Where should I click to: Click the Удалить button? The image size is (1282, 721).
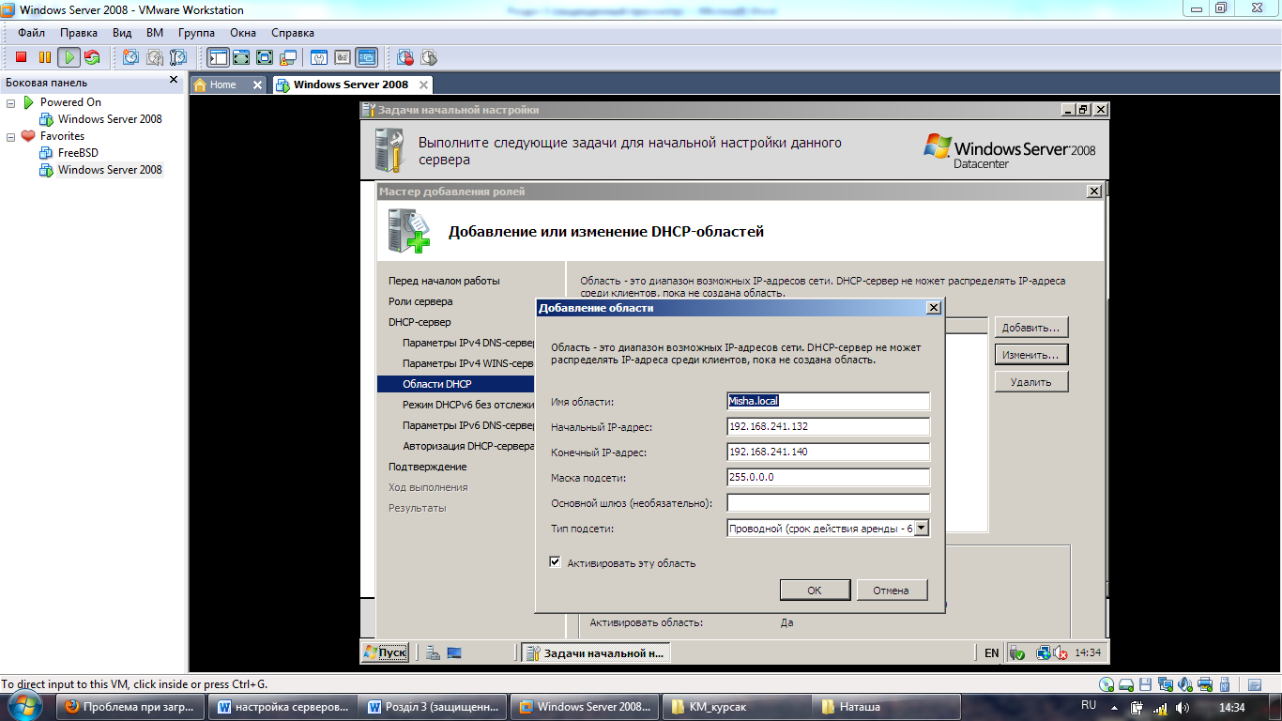point(1031,382)
